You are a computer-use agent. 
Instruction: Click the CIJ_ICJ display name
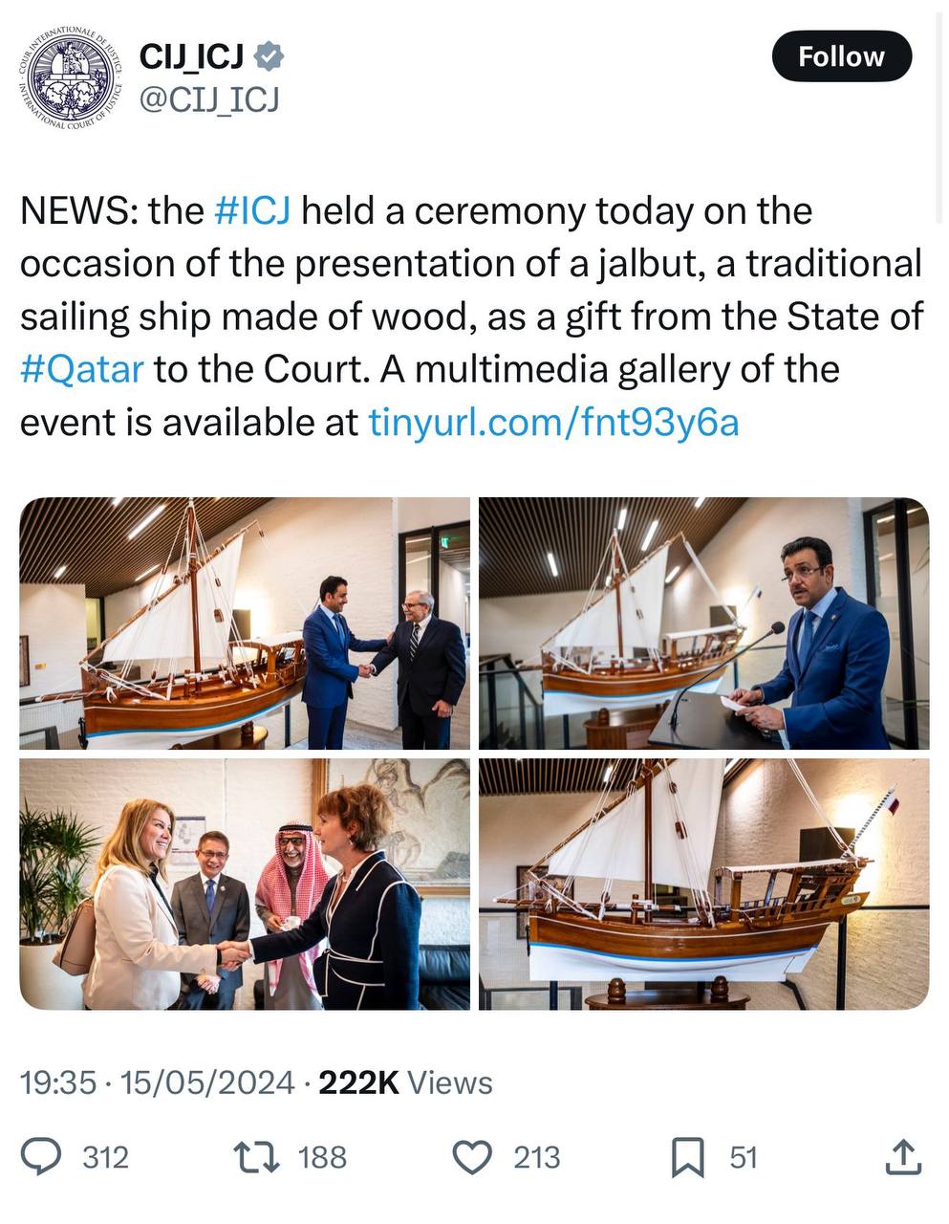tap(191, 57)
